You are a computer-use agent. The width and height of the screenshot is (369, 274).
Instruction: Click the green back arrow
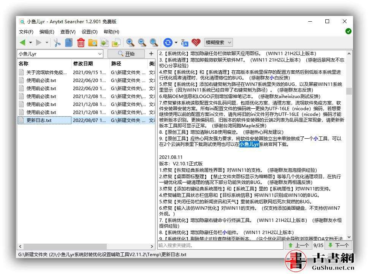[x=22, y=43]
